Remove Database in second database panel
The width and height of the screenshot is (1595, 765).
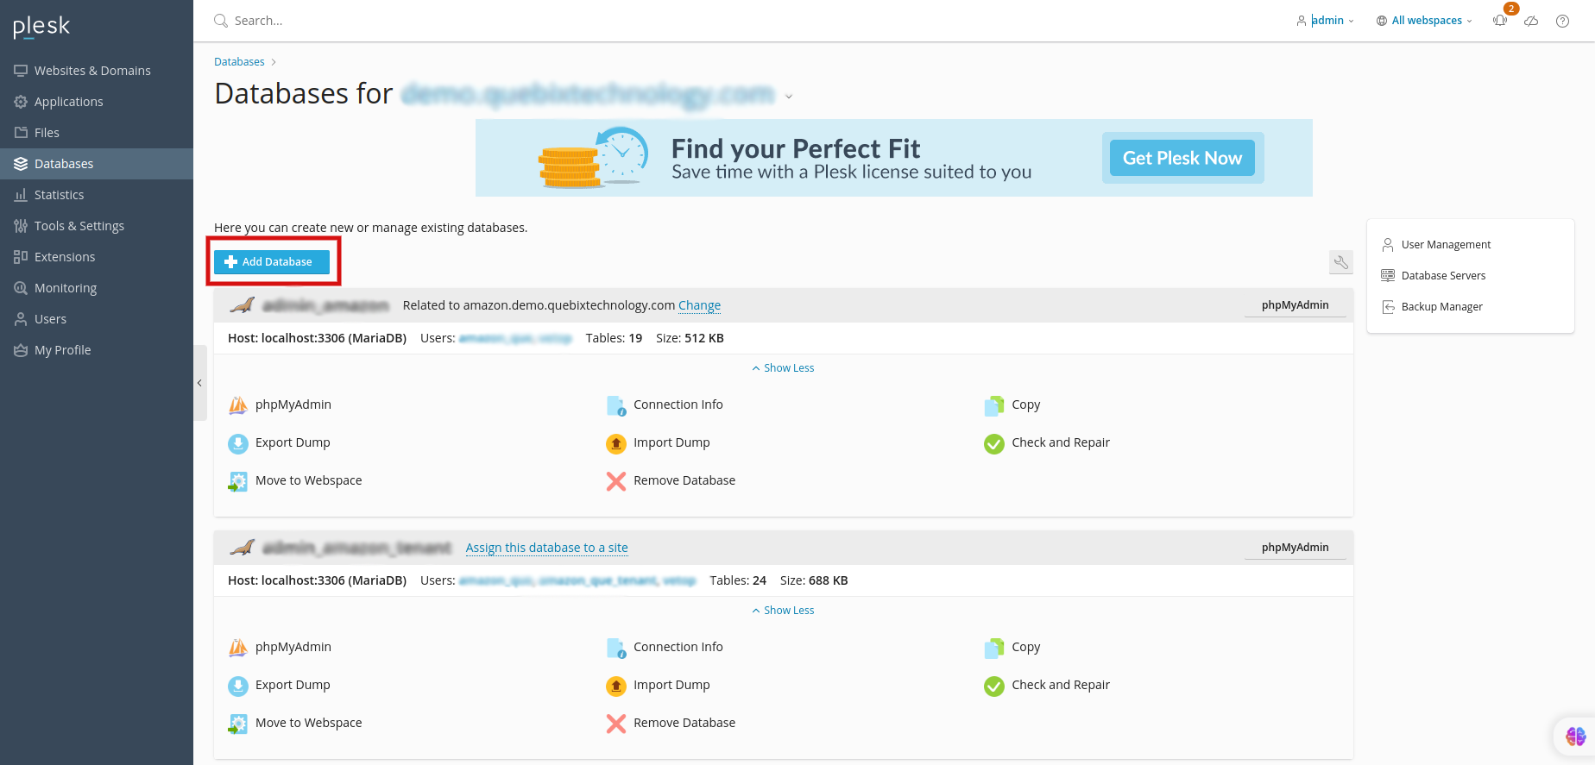point(671,723)
